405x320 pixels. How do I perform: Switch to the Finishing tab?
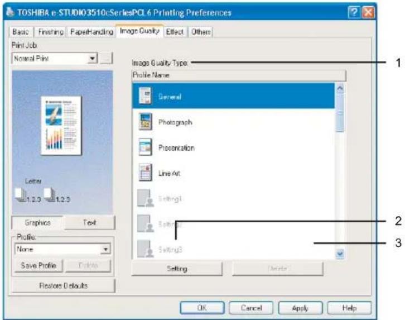tap(51, 32)
